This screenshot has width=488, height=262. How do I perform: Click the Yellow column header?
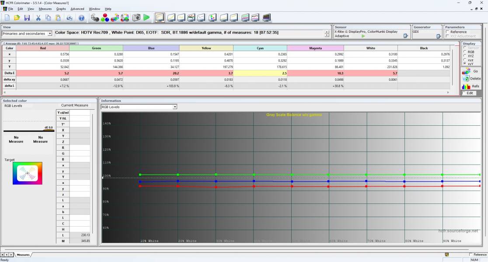pos(206,48)
